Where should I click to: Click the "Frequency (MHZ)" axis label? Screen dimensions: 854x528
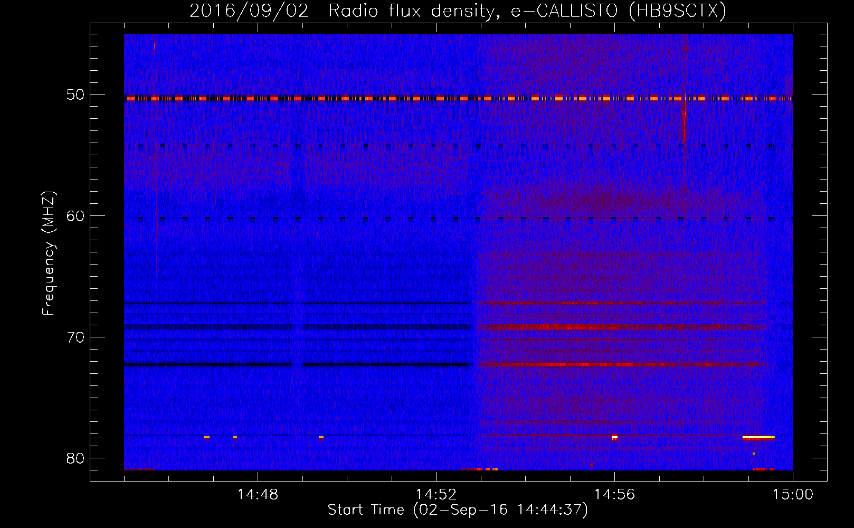[49, 253]
